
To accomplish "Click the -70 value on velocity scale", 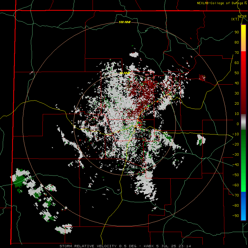I will 236,195.
